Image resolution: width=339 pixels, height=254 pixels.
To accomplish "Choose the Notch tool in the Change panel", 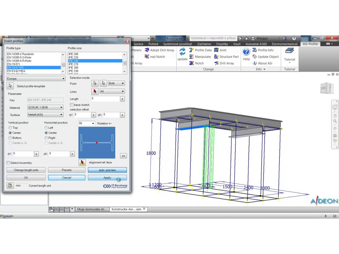I will (197, 63).
